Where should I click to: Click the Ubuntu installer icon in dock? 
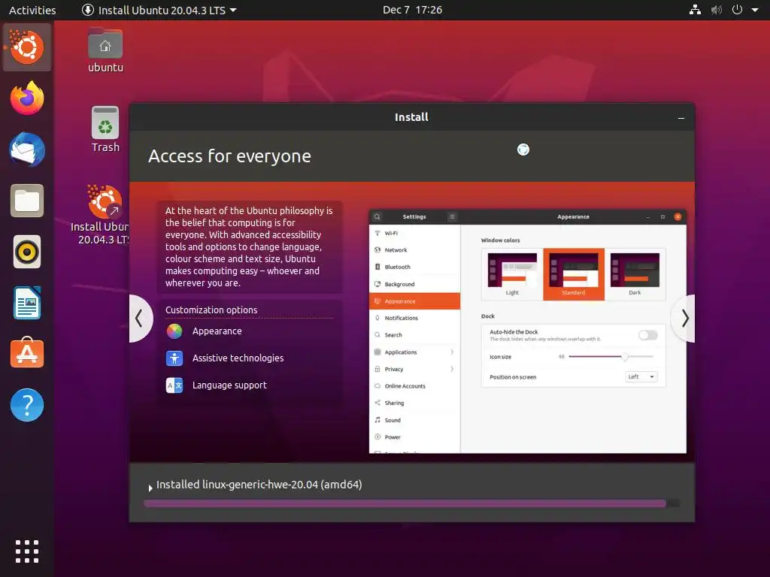tap(27, 47)
